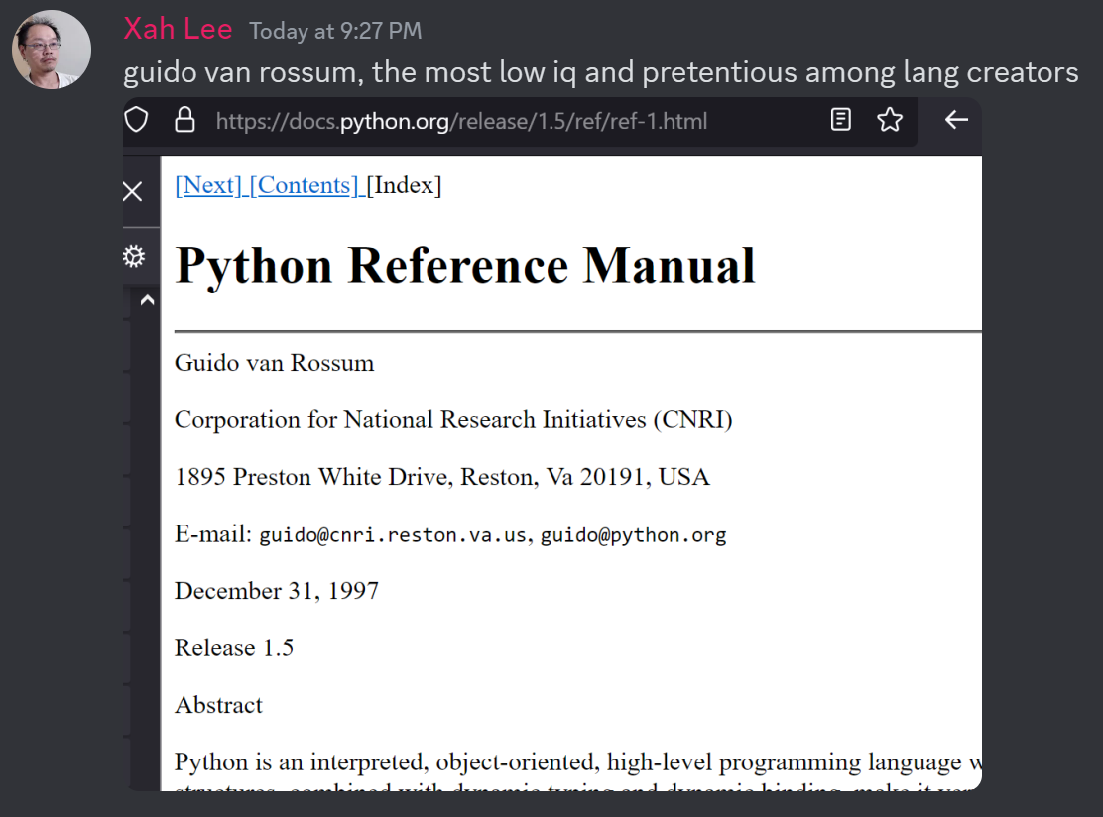This screenshot has height=817, width=1103.
Task: Click the 1895 Preston White Drive address
Action: click(x=442, y=477)
